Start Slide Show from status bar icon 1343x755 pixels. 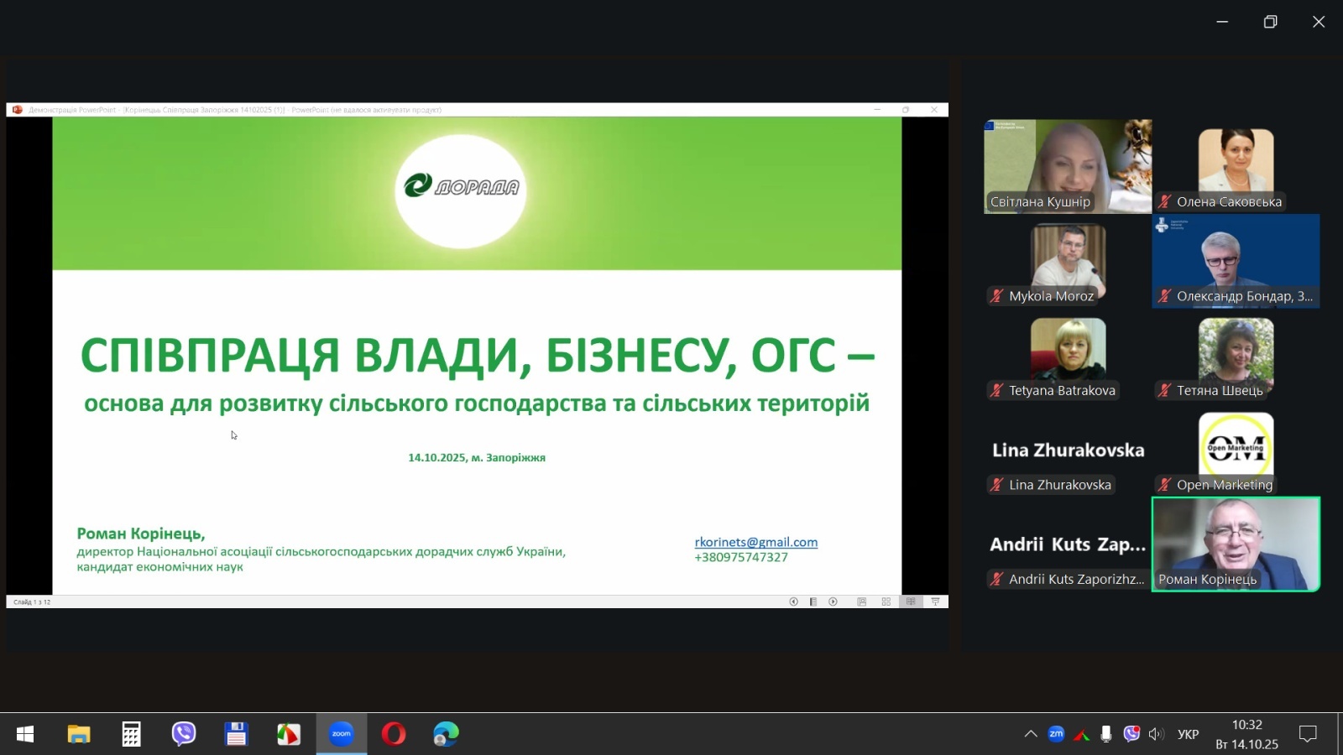point(935,601)
